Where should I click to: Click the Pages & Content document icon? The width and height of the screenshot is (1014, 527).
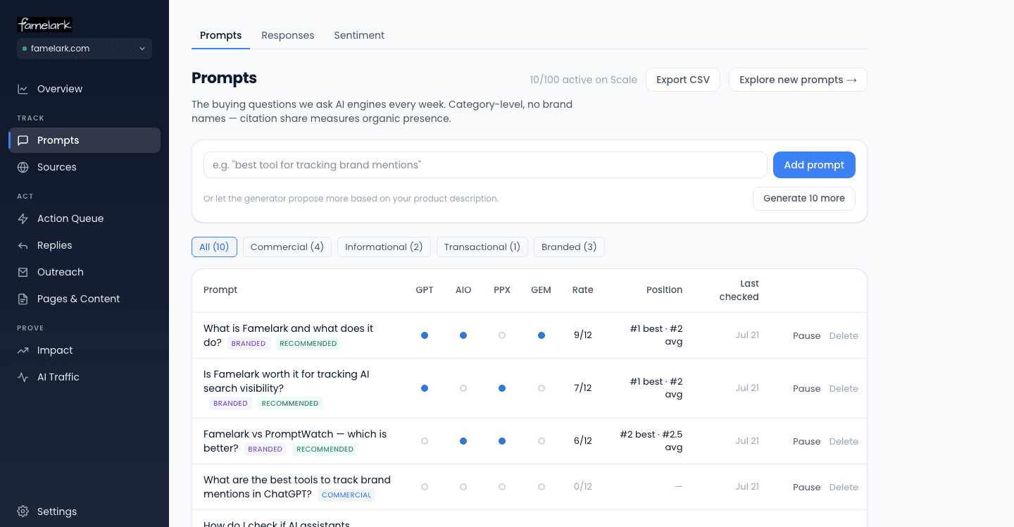click(23, 299)
